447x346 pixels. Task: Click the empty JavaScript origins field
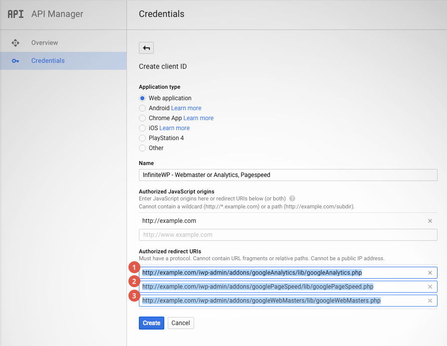point(288,235)
